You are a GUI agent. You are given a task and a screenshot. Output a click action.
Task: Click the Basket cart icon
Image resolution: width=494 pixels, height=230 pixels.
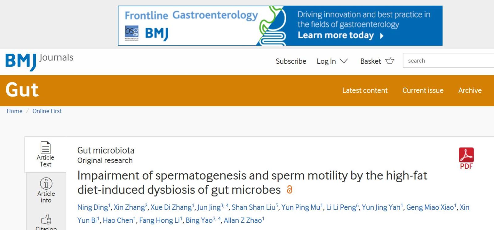pyautogui.click(x=390, y=61)
